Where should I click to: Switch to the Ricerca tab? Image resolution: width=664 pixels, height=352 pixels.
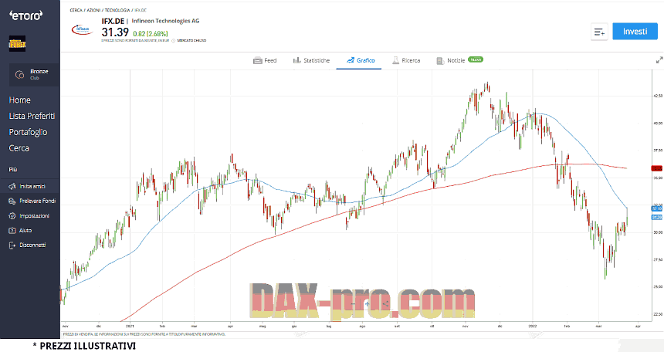coord(406,60)
